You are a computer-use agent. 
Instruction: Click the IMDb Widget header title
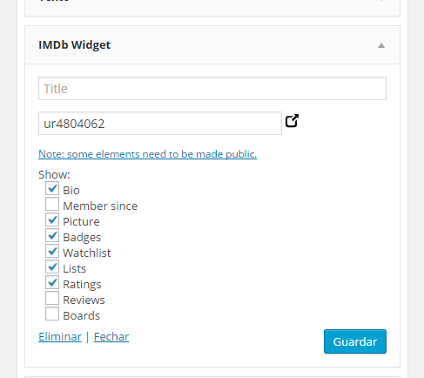[75, 44]
